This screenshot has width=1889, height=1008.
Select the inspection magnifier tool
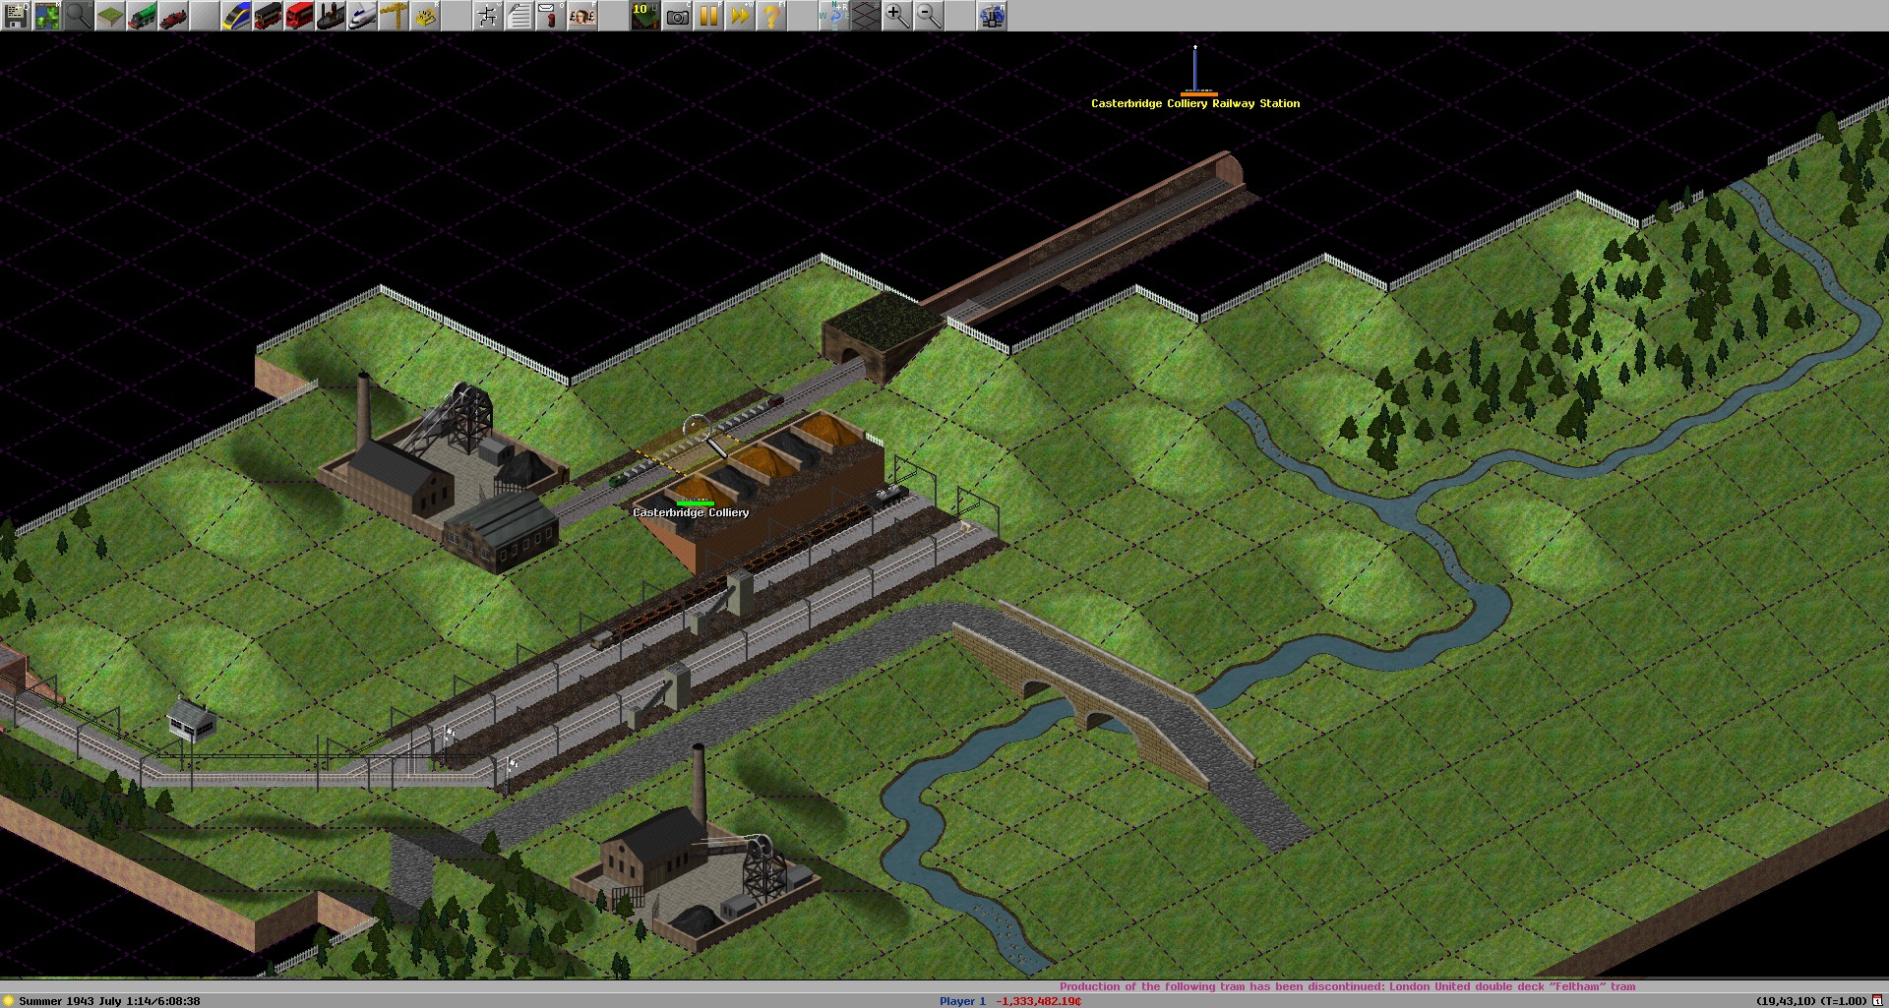pyautogui.click(x=79, y=16)
